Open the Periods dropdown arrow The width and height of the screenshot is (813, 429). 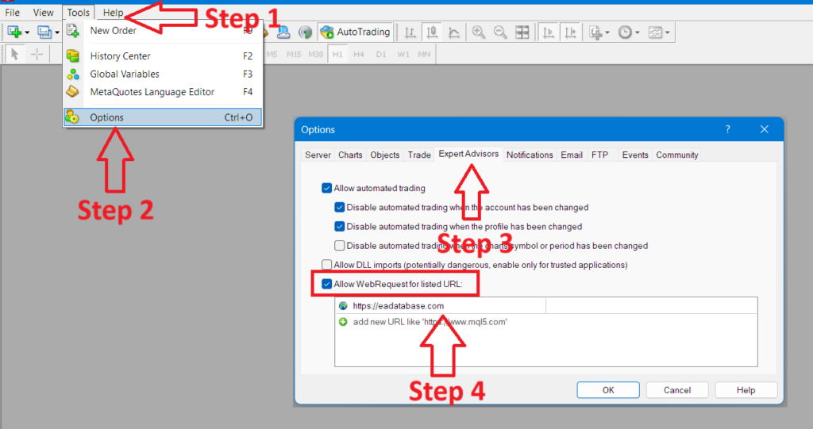(638, 33)
